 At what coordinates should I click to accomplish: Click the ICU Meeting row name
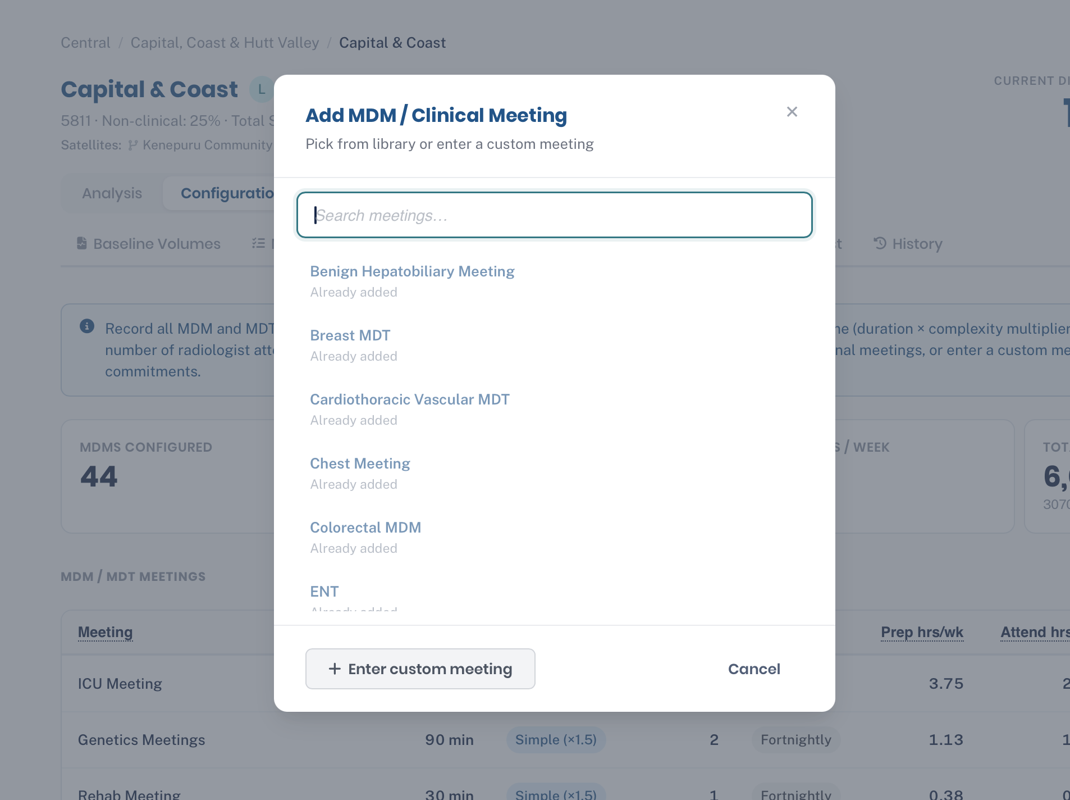click(120, 684)
